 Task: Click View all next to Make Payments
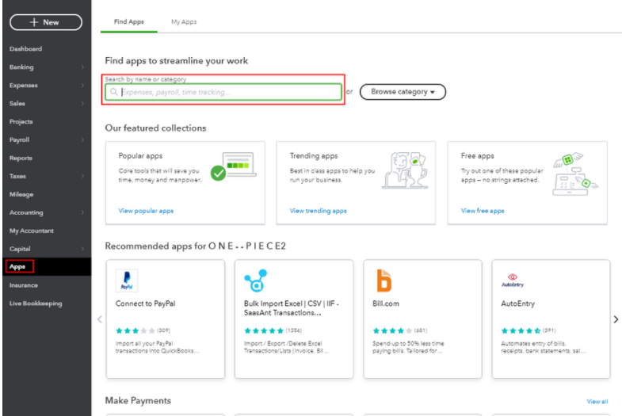pyautogui.click(x=597, y=401)
